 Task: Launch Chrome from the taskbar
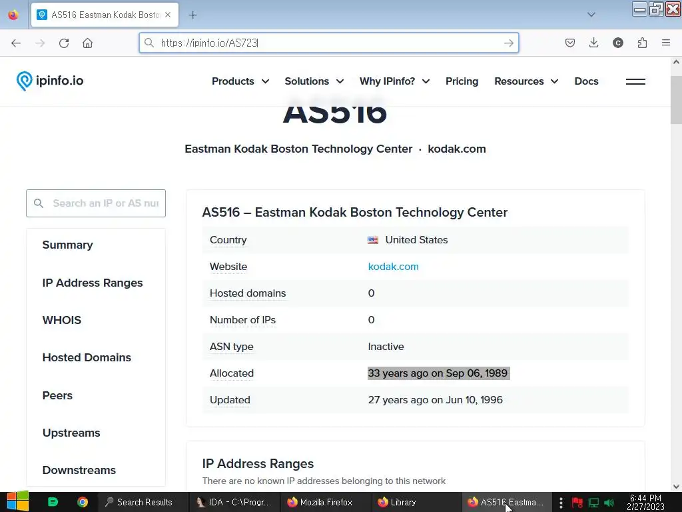[82, 502]
